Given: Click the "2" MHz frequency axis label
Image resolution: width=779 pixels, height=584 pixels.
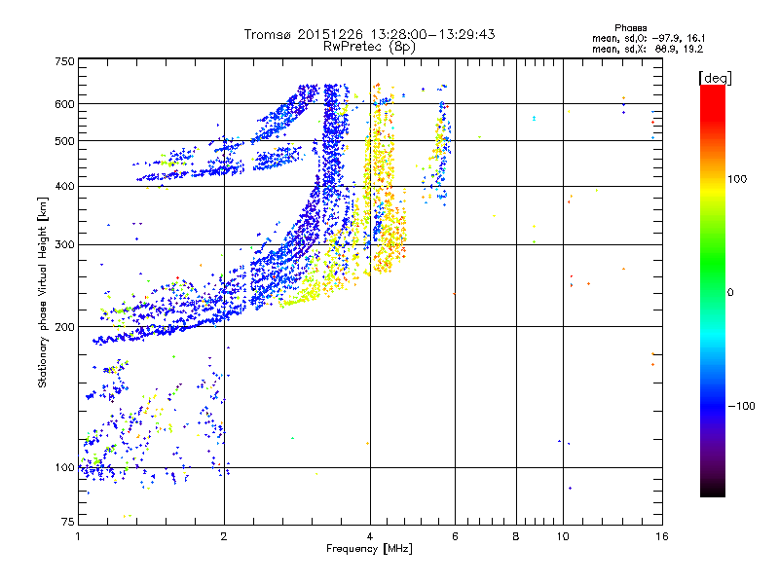Looking at the screenshot, I should [x=224, y=536].
